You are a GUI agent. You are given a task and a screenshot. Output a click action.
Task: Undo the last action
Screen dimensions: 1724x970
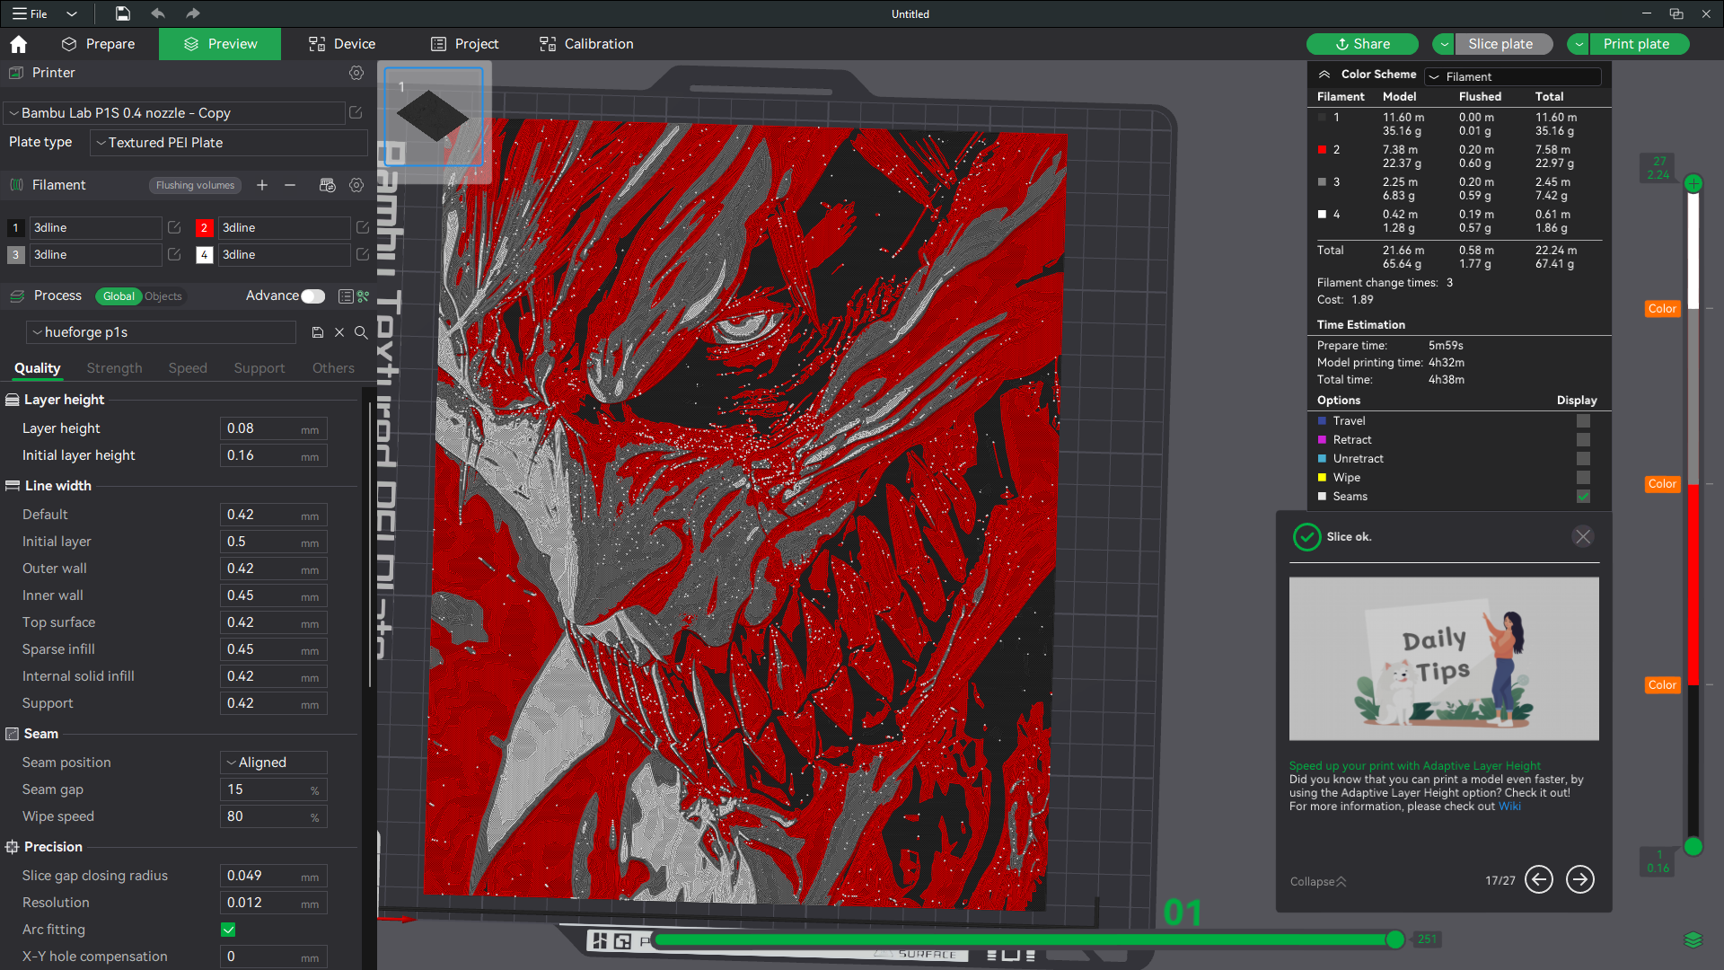point(158,13)
